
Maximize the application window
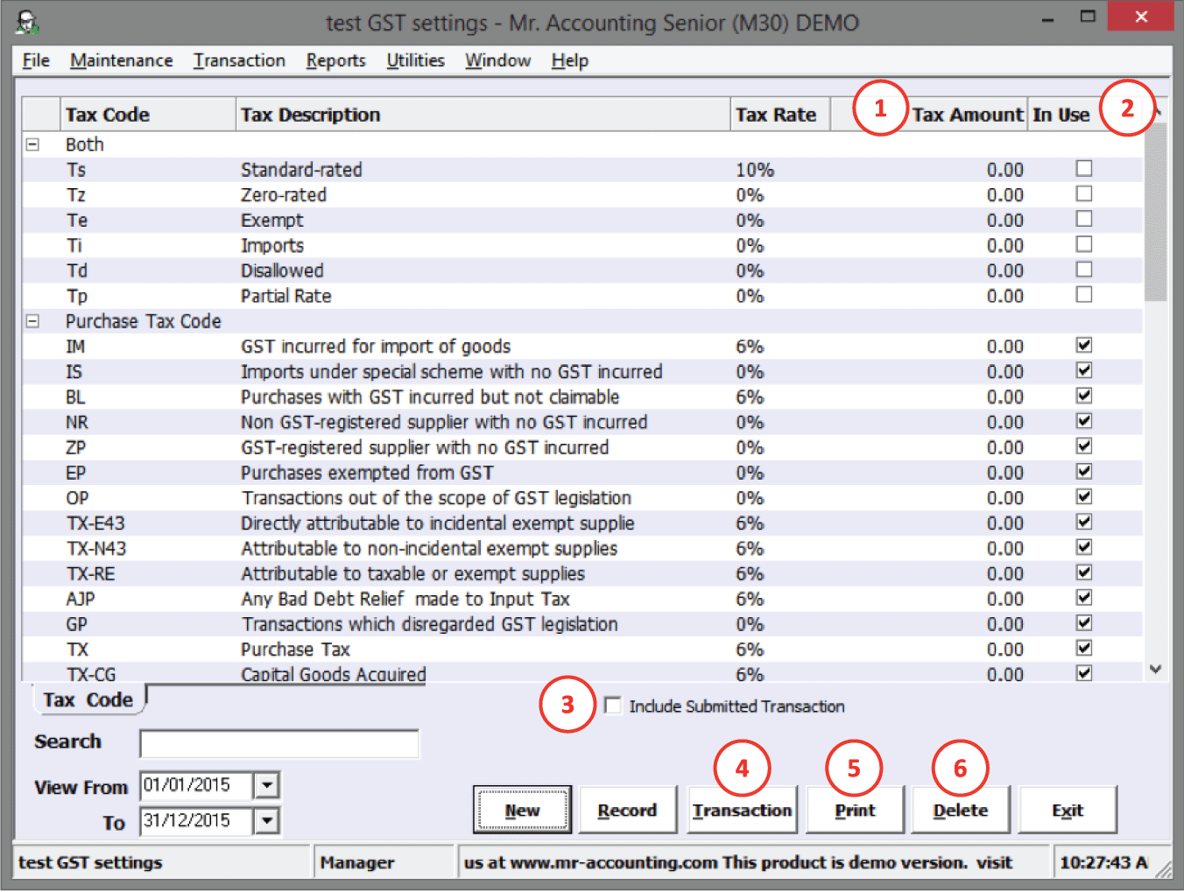pos(1088,17)
